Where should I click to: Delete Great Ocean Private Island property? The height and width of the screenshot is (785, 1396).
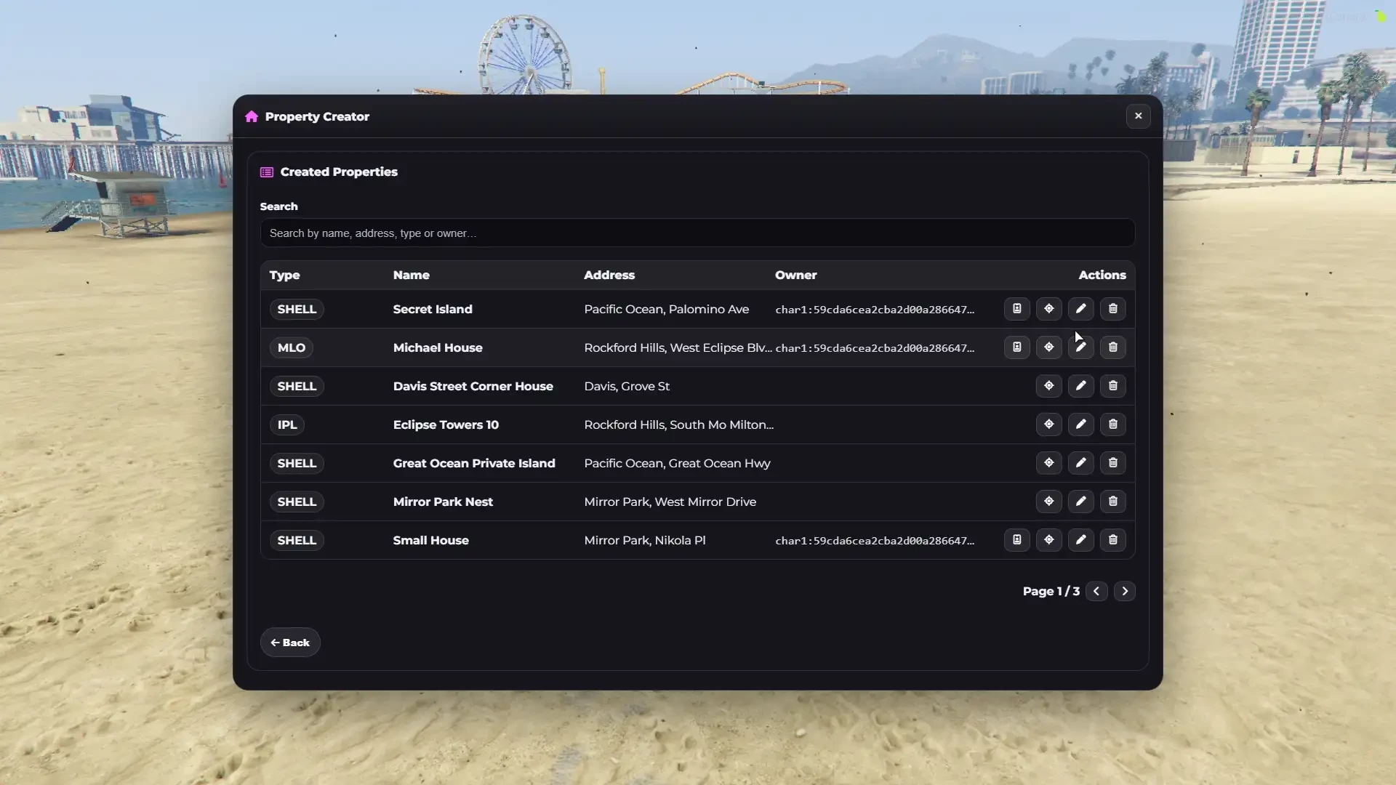click(x=1112, y=463)
